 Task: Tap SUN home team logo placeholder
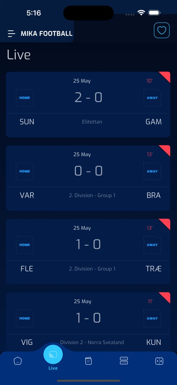click(25, 98)
